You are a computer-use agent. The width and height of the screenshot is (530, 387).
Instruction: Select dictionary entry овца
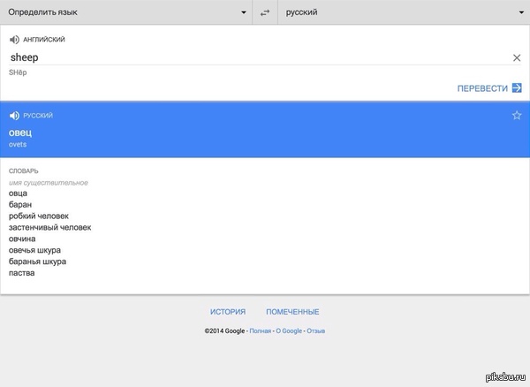pyautogui.click(x=19, y=193)
